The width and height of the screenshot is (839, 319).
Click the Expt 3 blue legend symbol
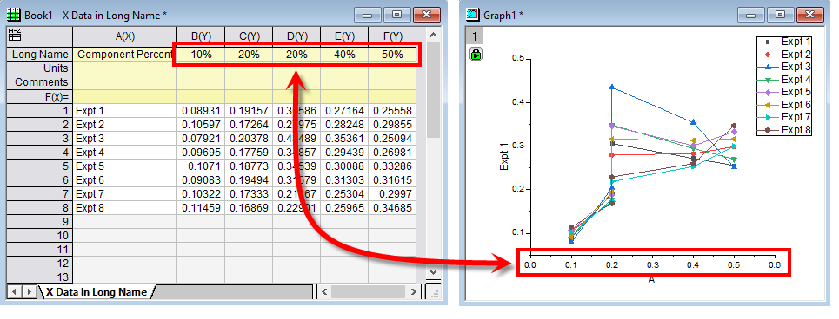pos(769,67)
